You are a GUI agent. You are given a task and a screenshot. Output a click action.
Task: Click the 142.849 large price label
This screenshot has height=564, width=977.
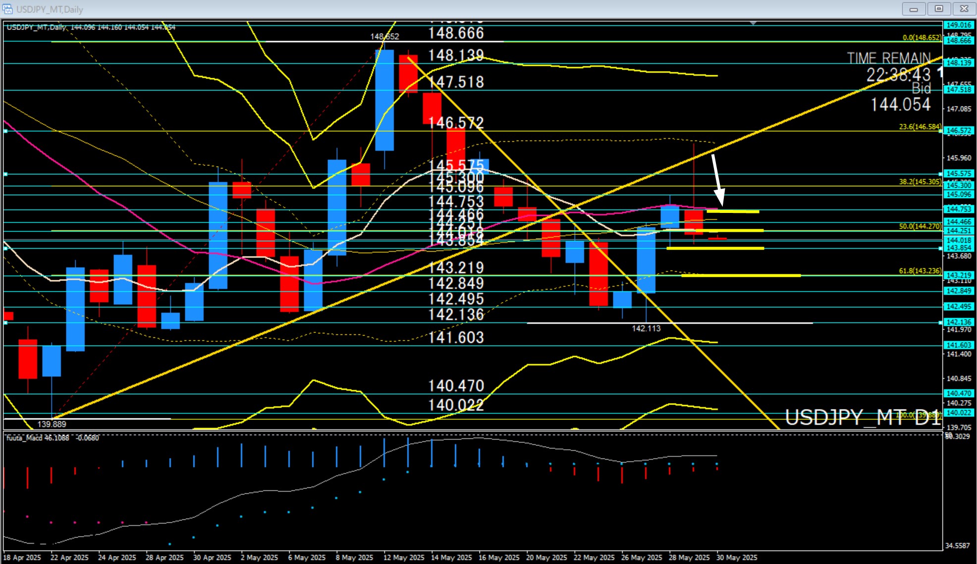click(456, 283)
